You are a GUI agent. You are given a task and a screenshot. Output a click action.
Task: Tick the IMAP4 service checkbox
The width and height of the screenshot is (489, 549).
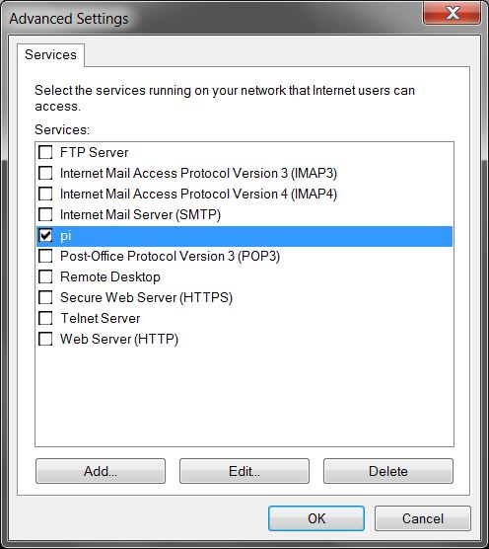click(x=45, y=194)
